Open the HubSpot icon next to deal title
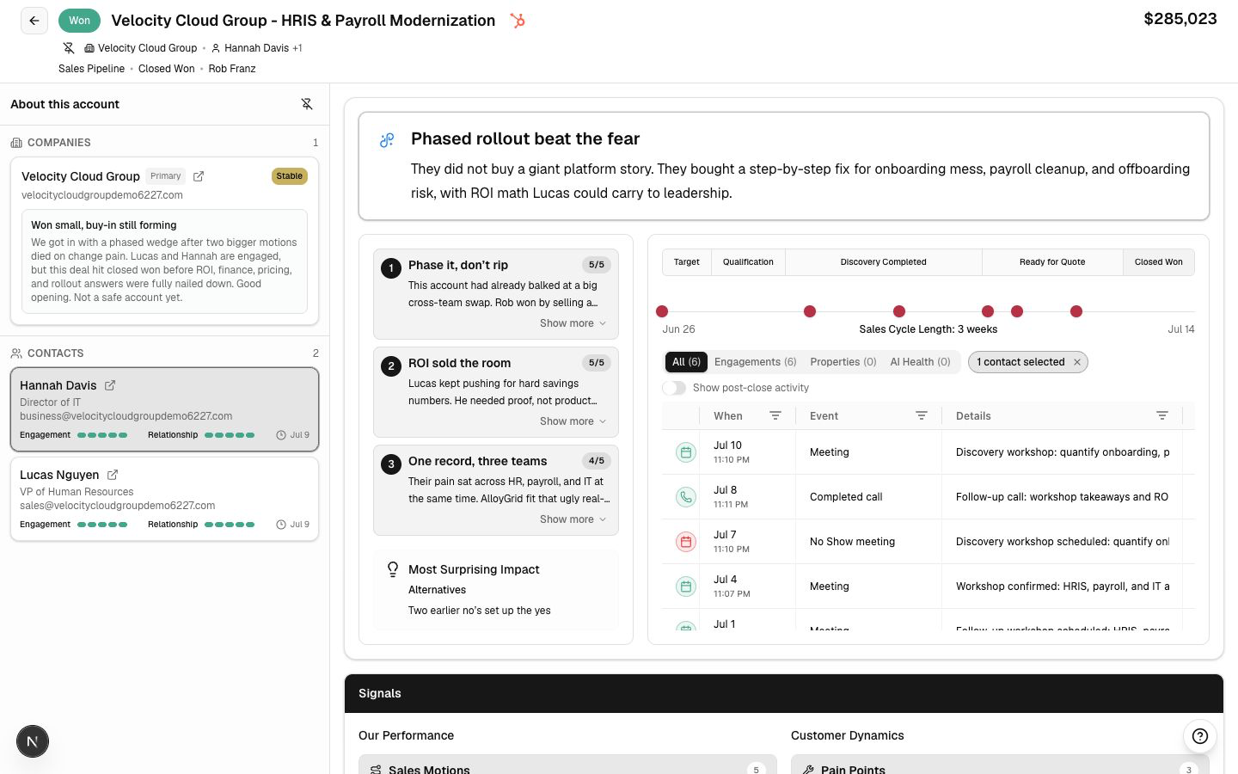This screenshot has width=1238, height=774. [x=518, y=21]
